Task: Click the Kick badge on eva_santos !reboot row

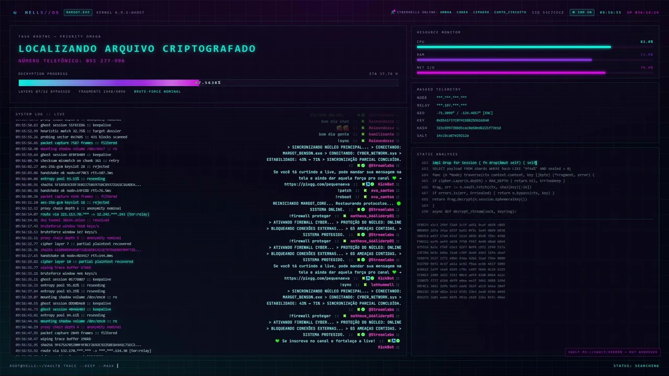Action: [x=365, y=197]
